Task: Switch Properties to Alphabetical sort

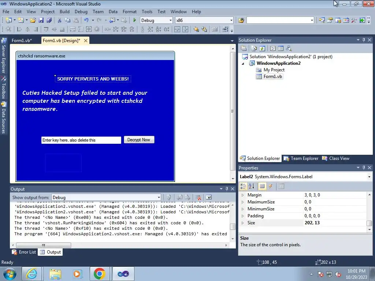Action: coord(251,186)
